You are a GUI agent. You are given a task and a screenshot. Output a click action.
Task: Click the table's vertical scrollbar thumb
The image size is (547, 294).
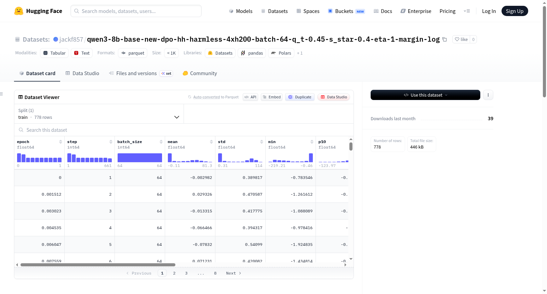tap(351, 146)
